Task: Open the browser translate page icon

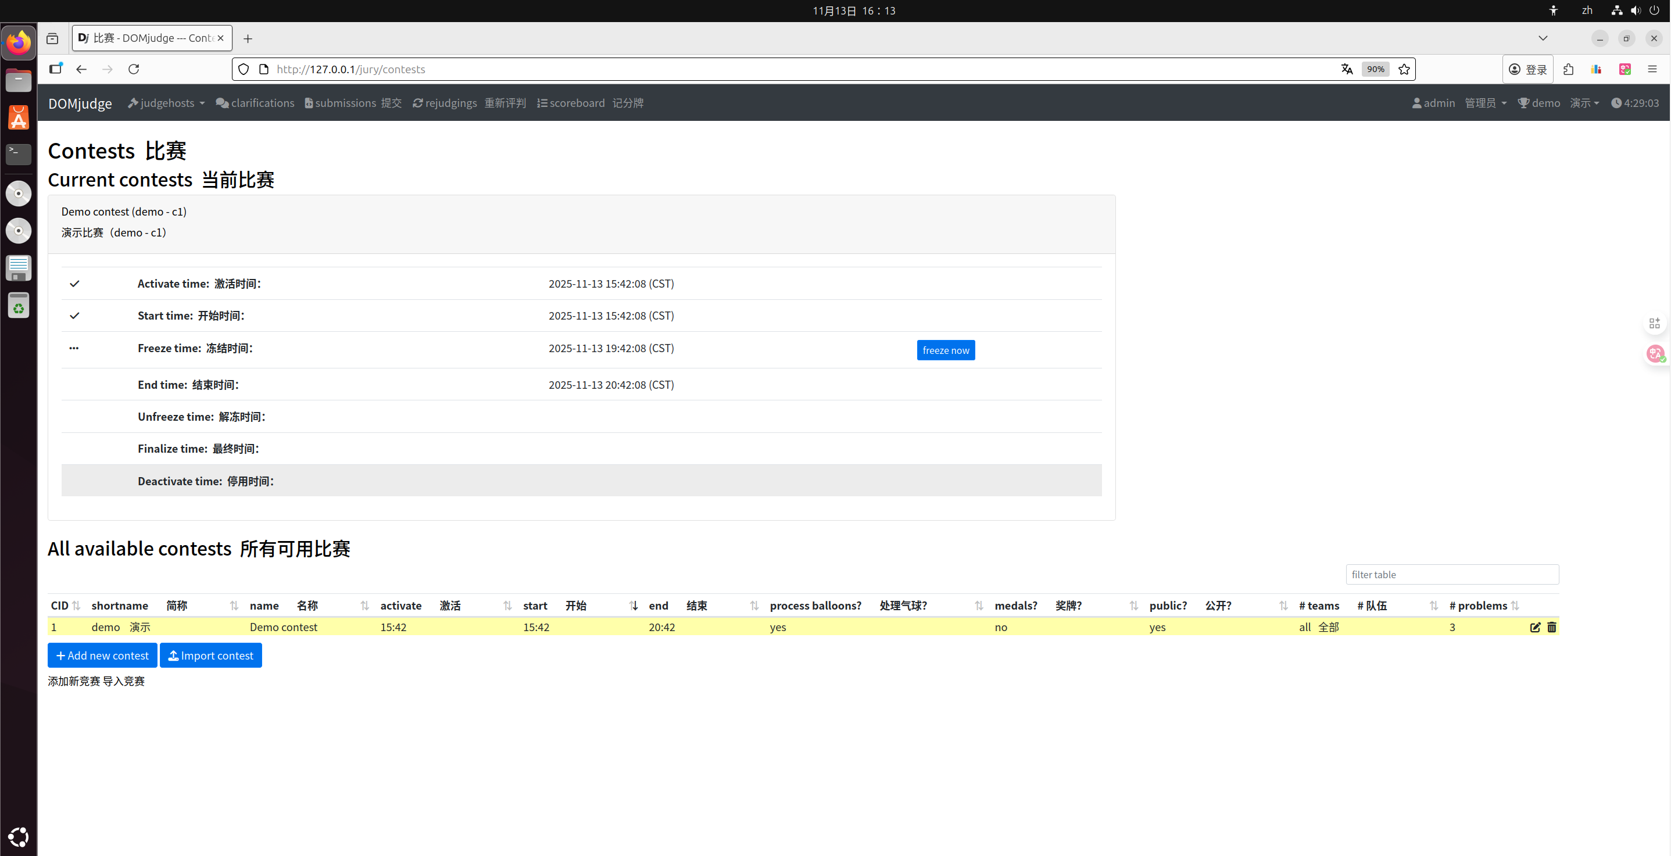Action: (x=1347, y=69)
